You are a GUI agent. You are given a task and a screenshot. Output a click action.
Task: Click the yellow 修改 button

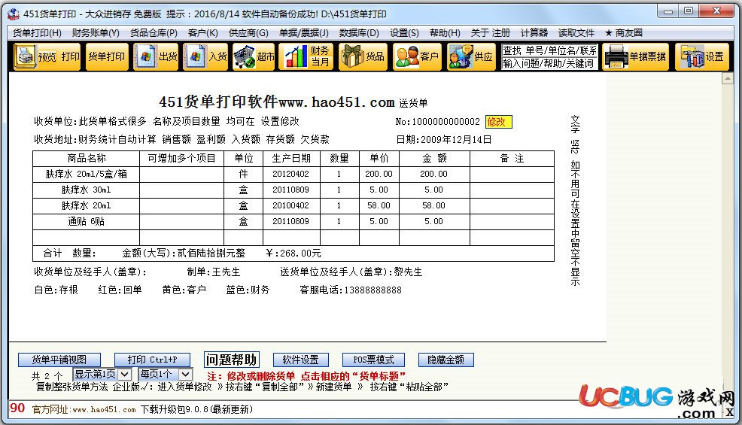[x=498, y=122]
